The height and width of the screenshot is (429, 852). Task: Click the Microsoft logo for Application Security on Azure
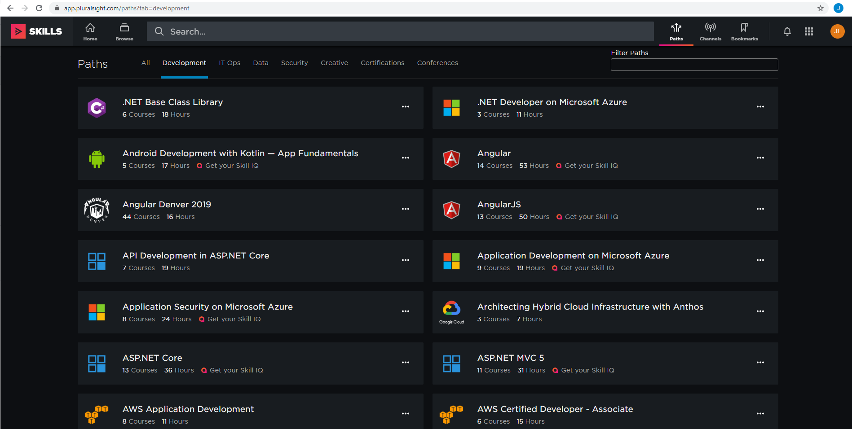(97, 312)
